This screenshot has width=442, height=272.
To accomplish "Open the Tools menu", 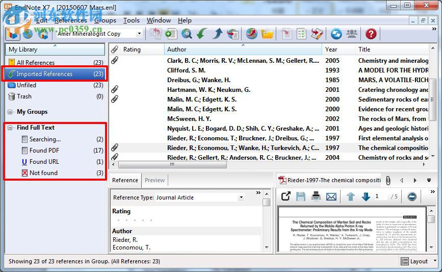I will point(131,20).
